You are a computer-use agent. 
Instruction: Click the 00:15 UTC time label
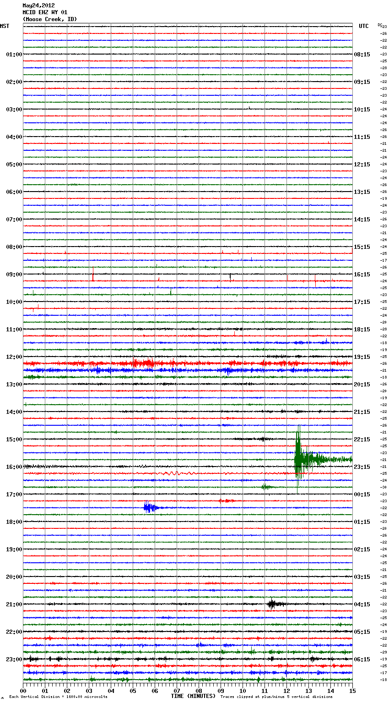pos(362,494)
